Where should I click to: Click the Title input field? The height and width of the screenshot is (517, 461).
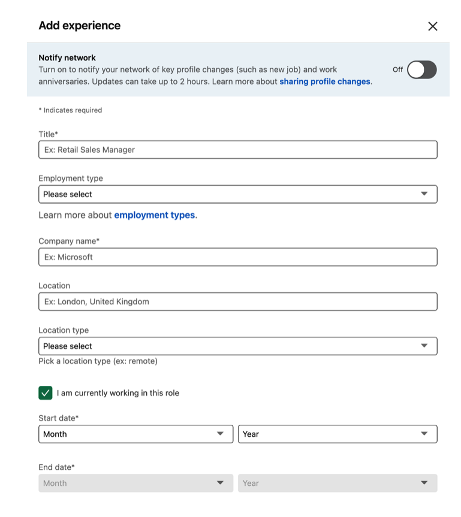[x=237, y=150]
